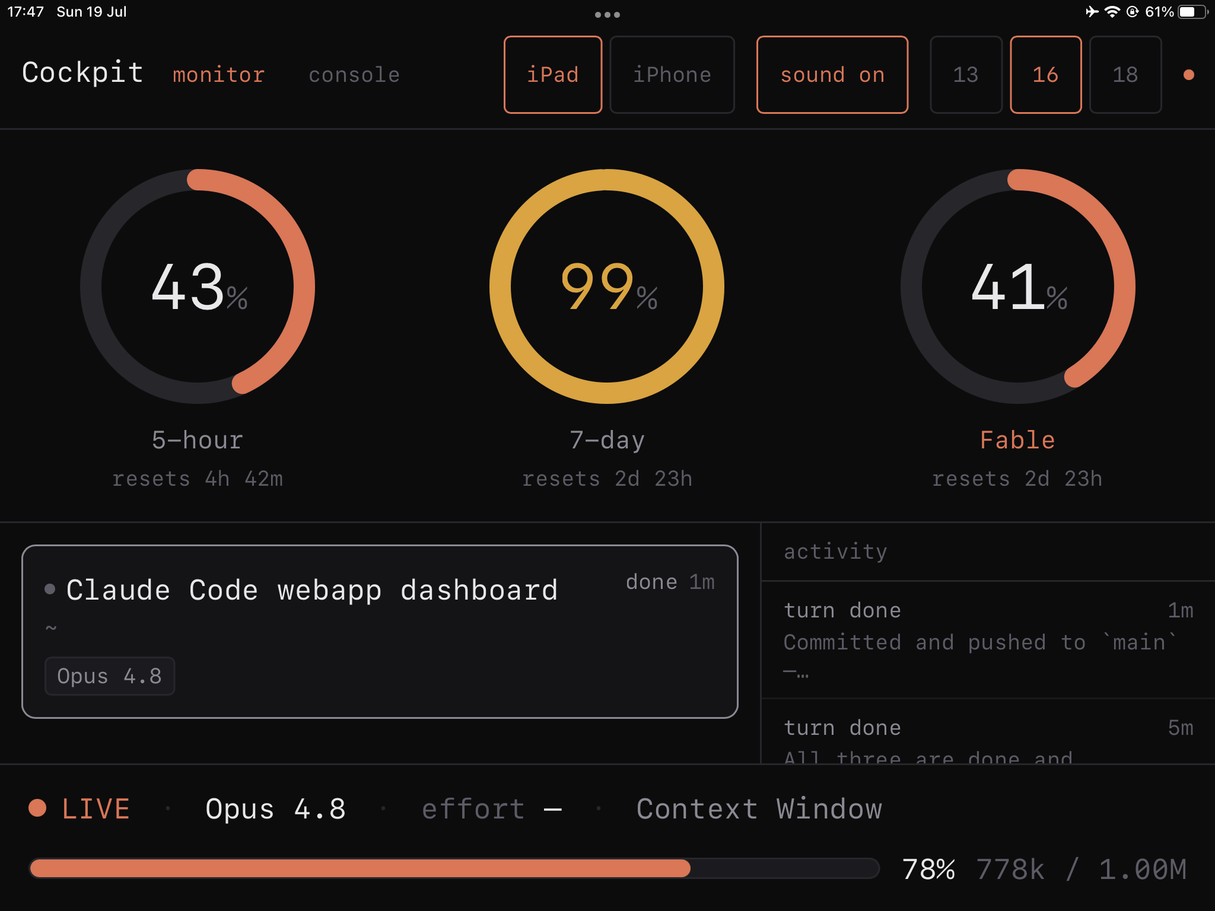Tap the three-dot multitasking indicator
1215x911 pixels.
pyautogui.click(x=607, y=15)
